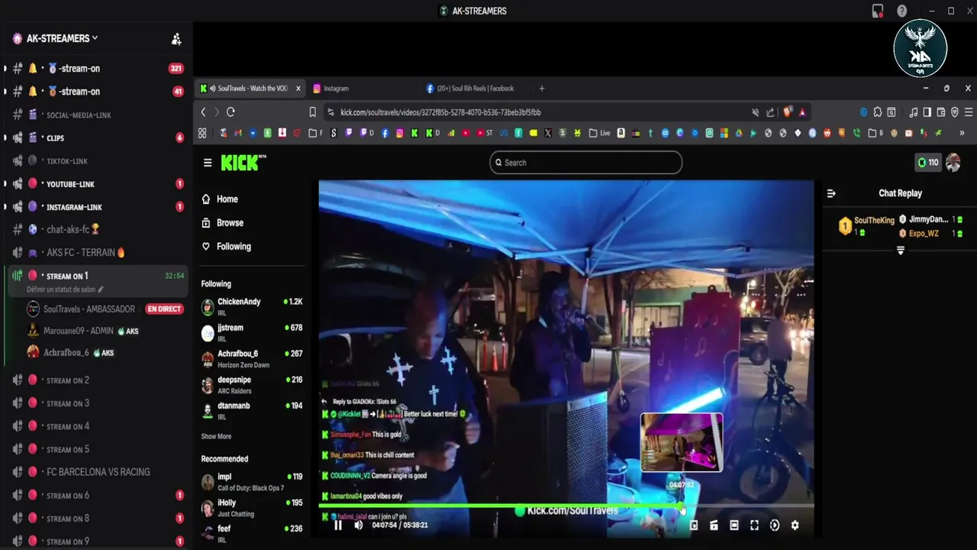
Task: Click the Kick logo
Action: (242, 162)
